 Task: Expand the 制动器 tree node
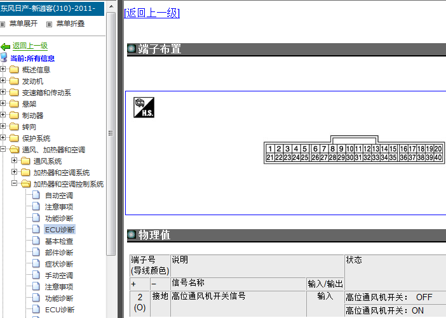(x=3, y=115)
